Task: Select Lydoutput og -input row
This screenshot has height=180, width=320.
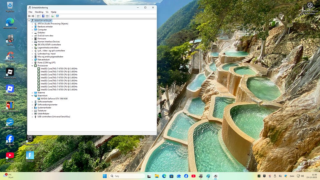Action: pyautogui.click(x=47, y=54)
